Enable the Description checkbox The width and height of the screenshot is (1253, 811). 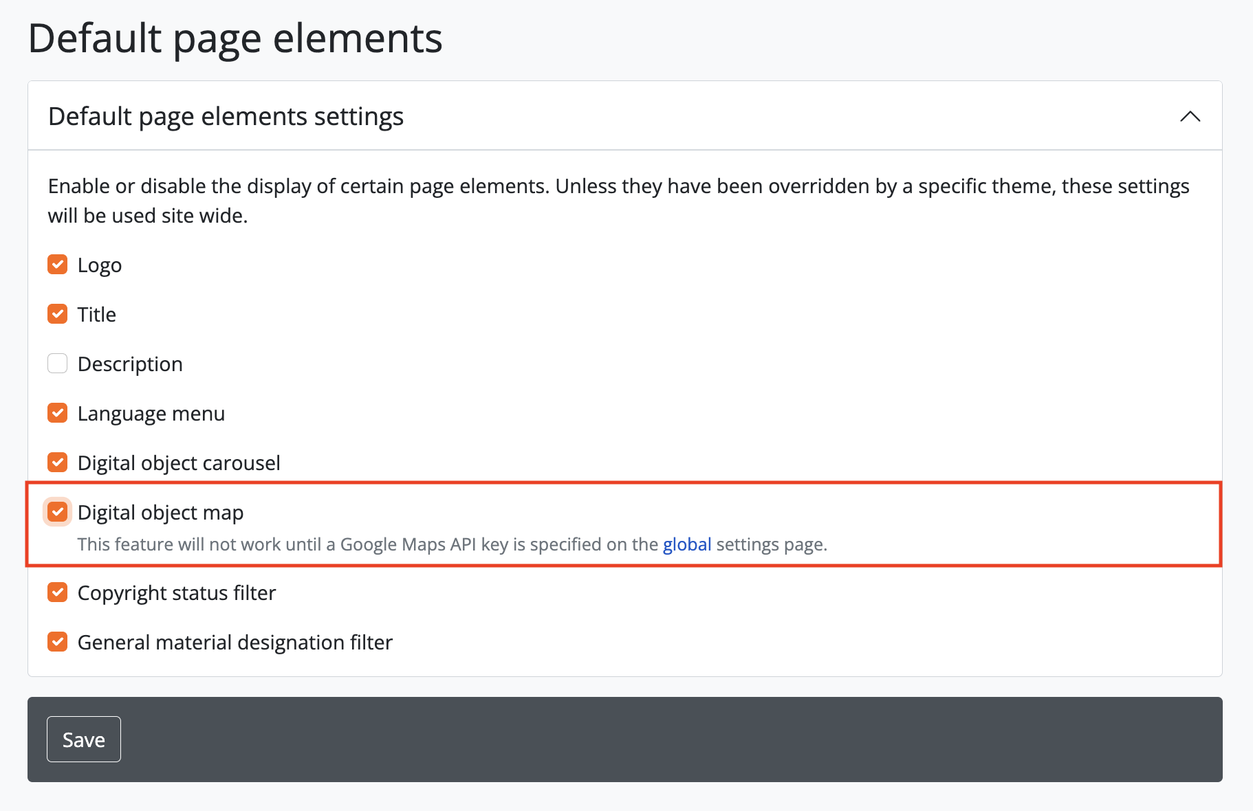[58, 364]
